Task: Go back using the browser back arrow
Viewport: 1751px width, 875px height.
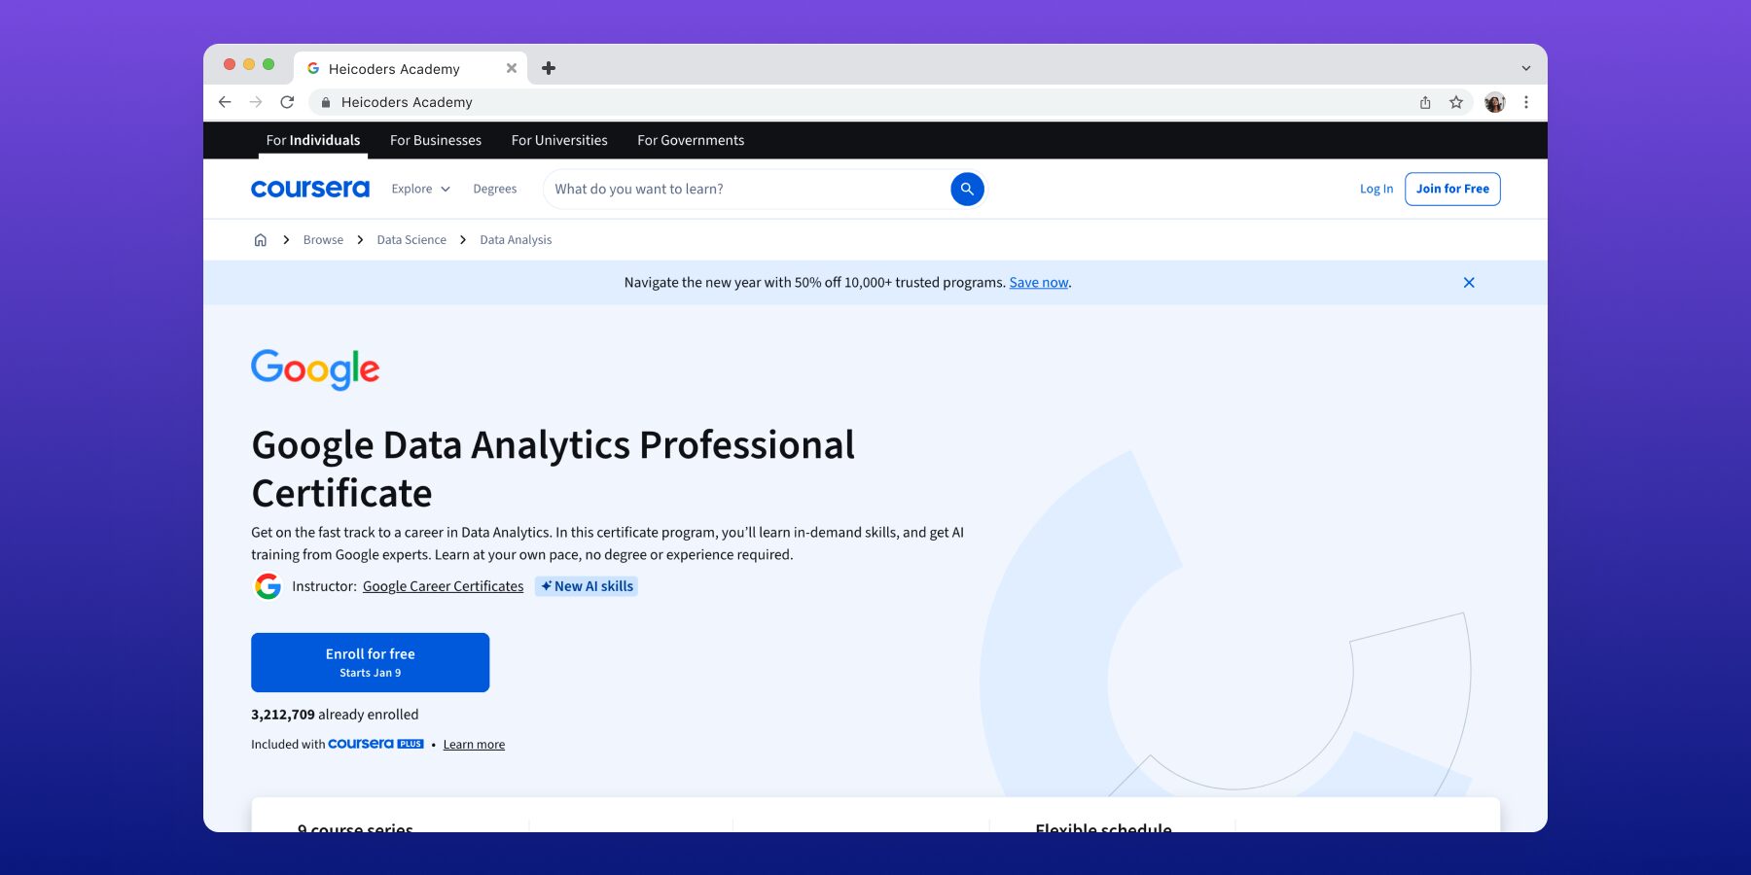Action: 225,102
